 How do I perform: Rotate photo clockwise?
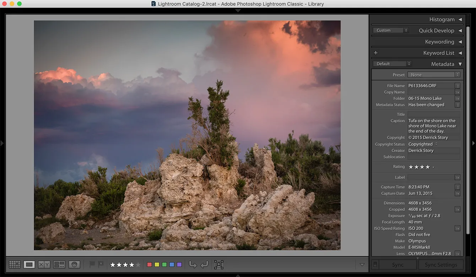tap(205, 265)
